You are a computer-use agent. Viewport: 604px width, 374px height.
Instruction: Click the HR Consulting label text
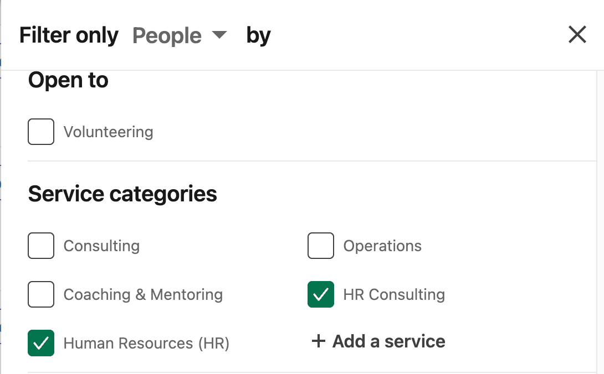[x=394, y=295]
